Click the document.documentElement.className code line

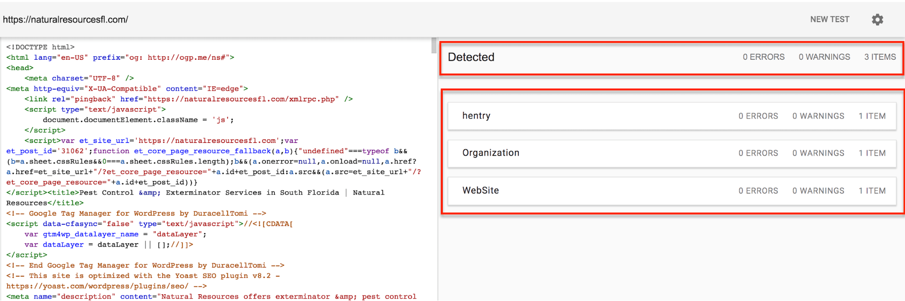(138, 120)
